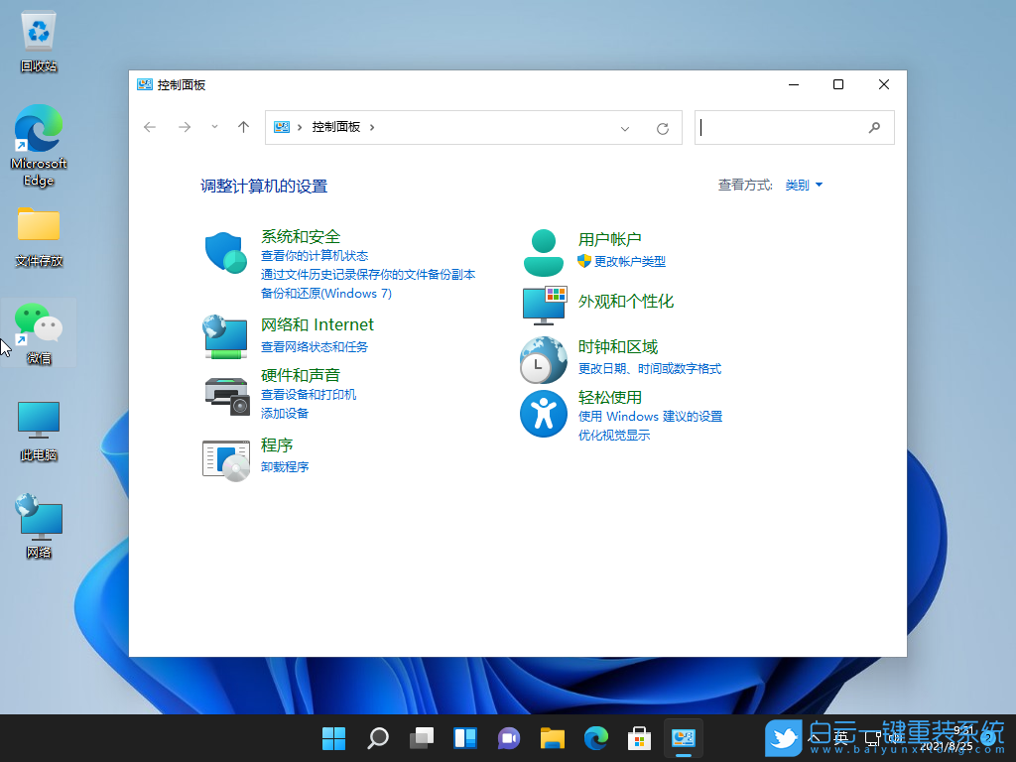
Task: Open the Start menu
Action: pos(333,738)
